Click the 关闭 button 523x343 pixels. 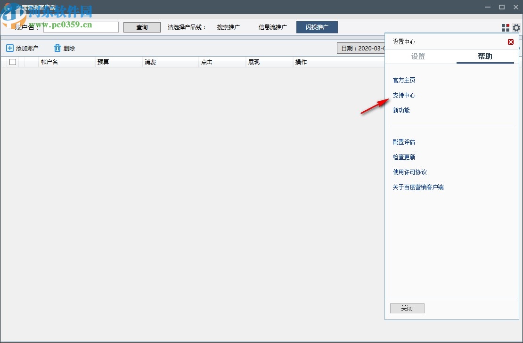[407, 308]
